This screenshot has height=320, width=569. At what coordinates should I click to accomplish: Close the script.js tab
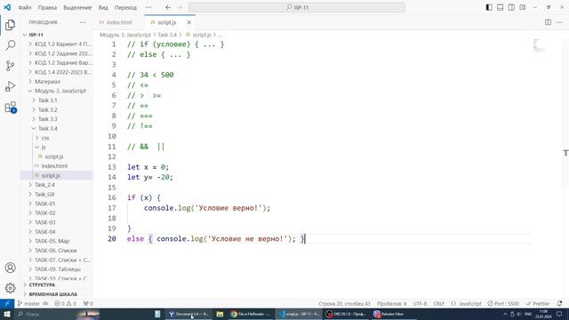tap(189, 22)
